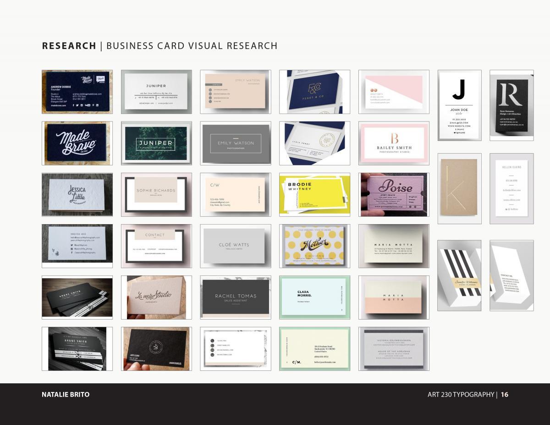Open the Clara Morris mint card
Image resolution: width=550 pixels, height=425 pixels.
click(x=314, y=297)
